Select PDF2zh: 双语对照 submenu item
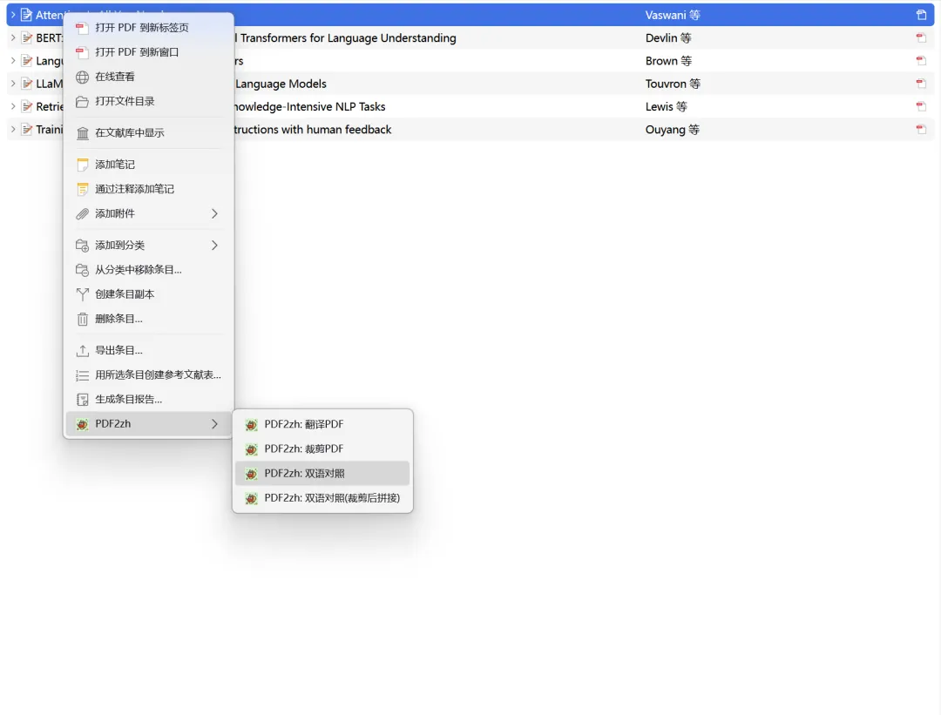This screenshot has width=941, height=715. [x=322, y=474]
